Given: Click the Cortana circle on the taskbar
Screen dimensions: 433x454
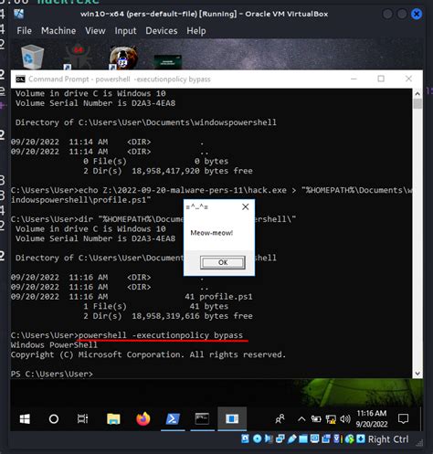Looking at the screenshot, I should (54, 419).
